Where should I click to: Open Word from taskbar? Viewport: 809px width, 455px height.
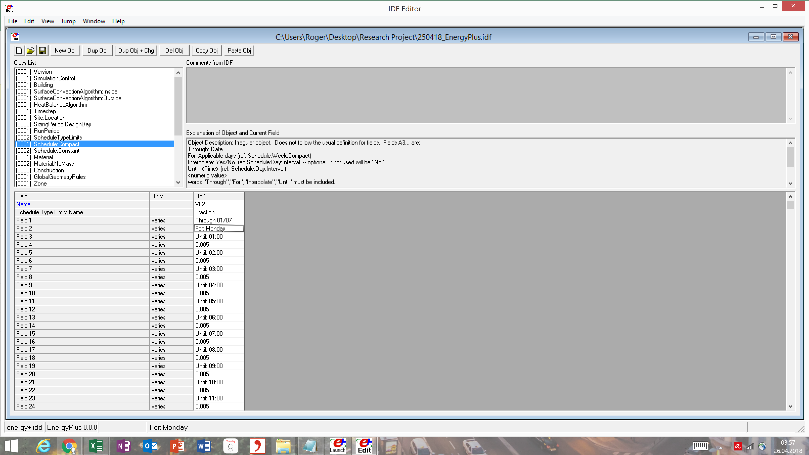click(x=204, y=446)
